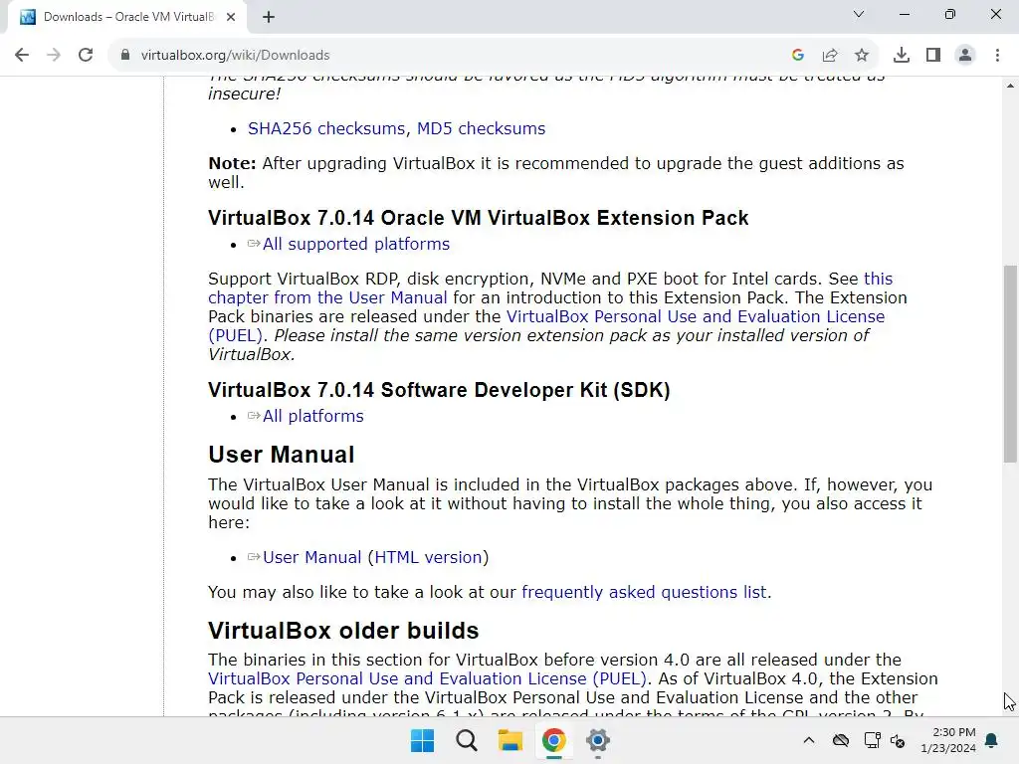Go forward in browser history
The image size is (1019, 764).
click(x=54, y=56)
